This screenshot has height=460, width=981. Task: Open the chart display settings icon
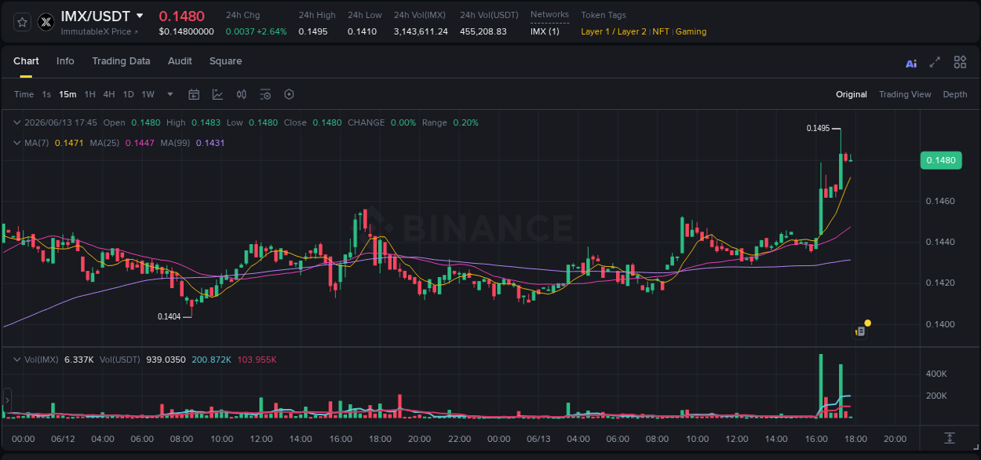(265, 94)
